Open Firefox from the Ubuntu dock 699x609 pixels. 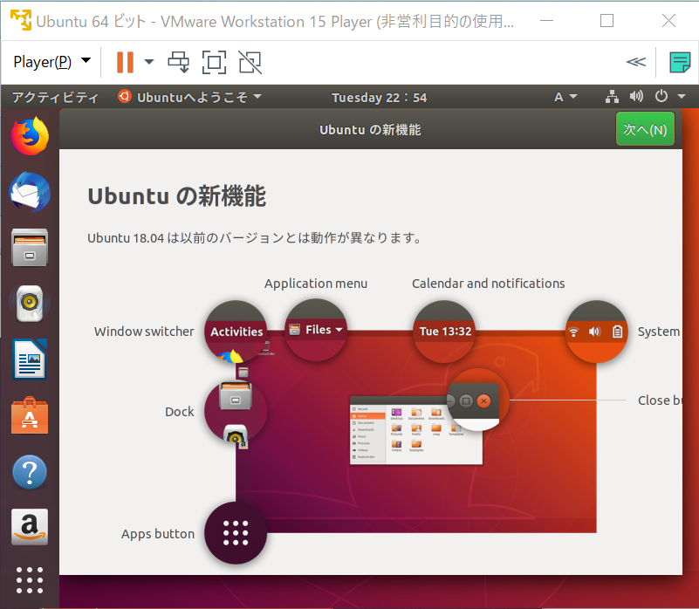(30, 136)
